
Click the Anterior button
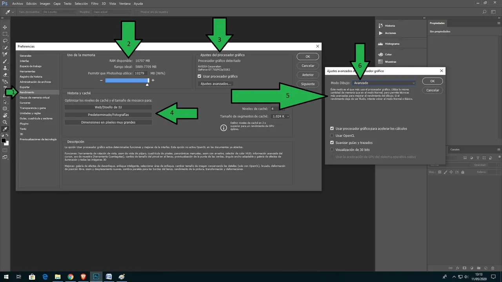click(x=308, y=75)
